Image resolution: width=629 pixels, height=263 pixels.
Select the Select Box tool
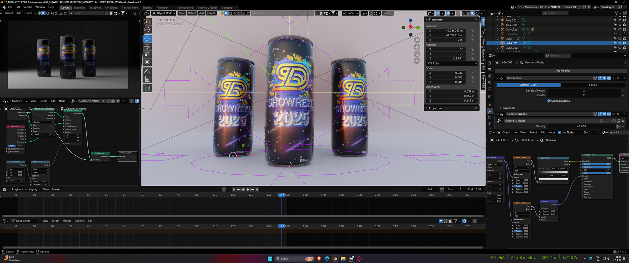(147, 22)
